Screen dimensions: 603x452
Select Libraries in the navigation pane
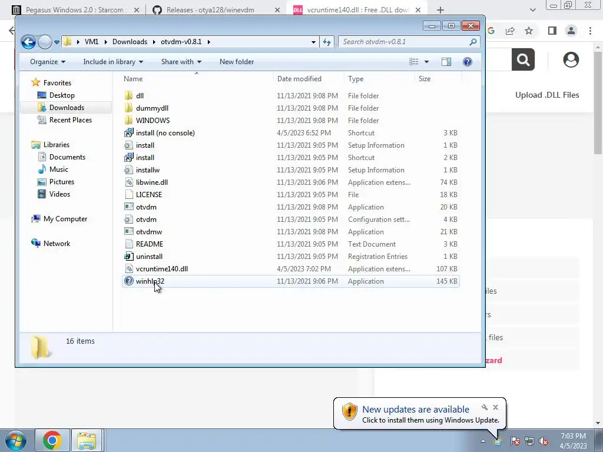pos(56,145)
